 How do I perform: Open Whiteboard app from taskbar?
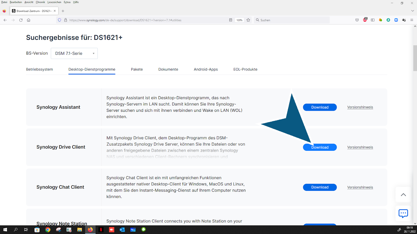(x=133, y=230)
